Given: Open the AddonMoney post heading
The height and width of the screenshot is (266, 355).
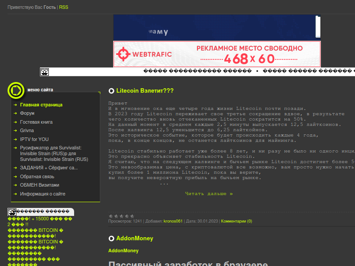Looking at the screenshot, I should coord(135,239).
